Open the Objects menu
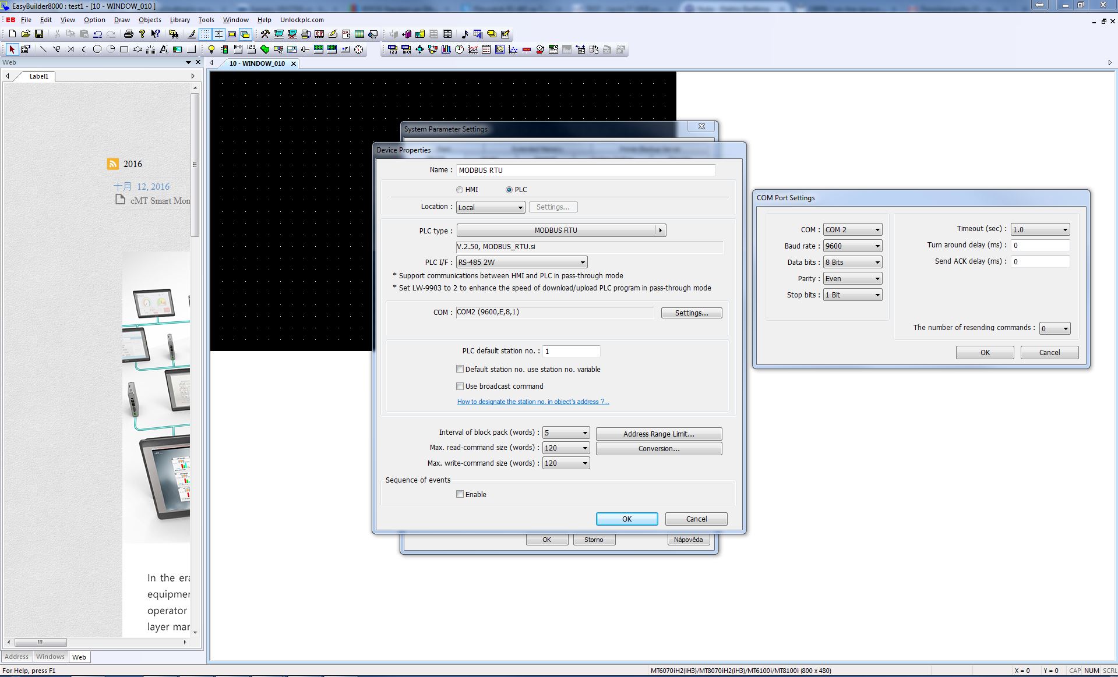This screenshot has width=1118, height=677. pyautogui.click(x=150, y=20)
